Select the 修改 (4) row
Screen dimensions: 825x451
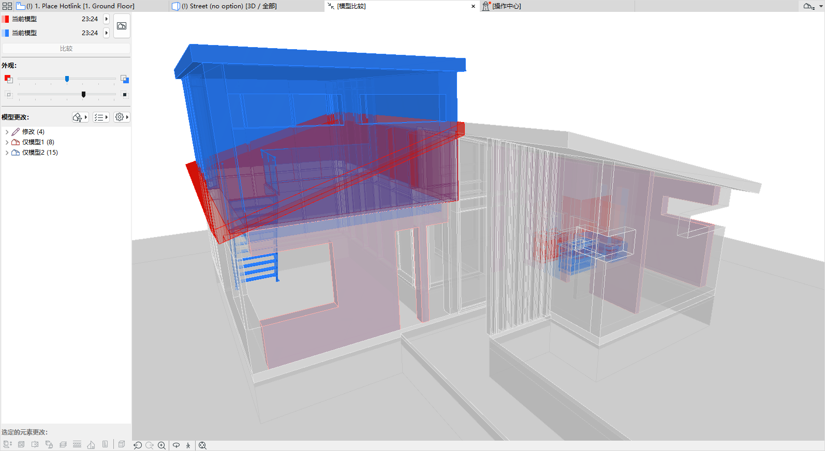[x=66, y=132]
